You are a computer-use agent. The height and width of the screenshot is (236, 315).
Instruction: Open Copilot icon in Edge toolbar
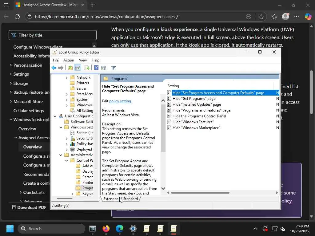tap(308, 17)
